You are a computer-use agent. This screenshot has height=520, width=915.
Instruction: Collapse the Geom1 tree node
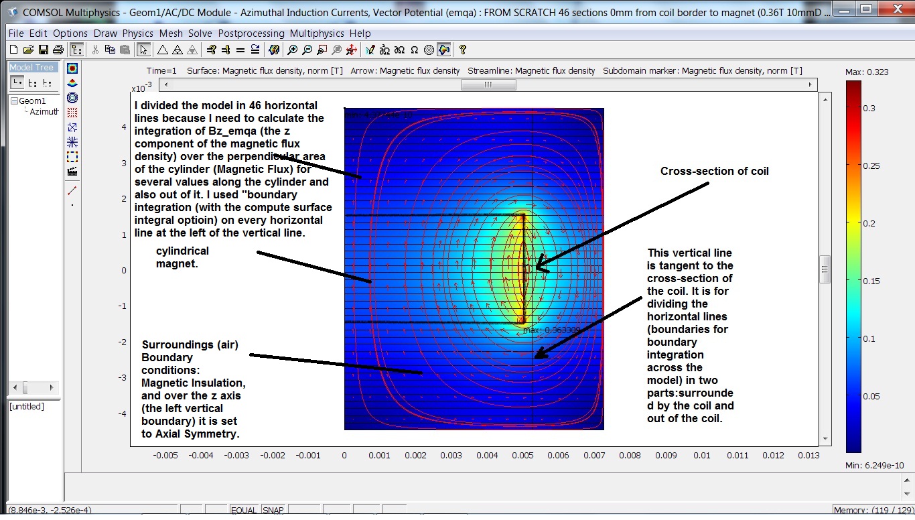(x=14, y=101)
